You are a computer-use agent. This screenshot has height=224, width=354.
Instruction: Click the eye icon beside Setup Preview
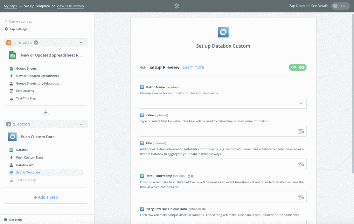coord(143,67)
